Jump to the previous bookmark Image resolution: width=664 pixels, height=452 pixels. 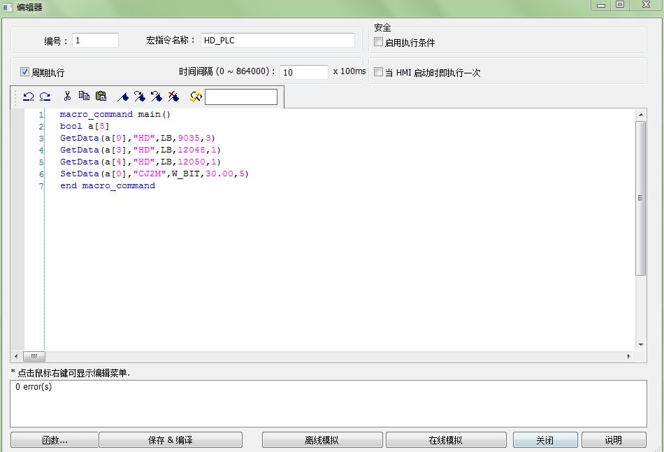(x=157, y=97)
